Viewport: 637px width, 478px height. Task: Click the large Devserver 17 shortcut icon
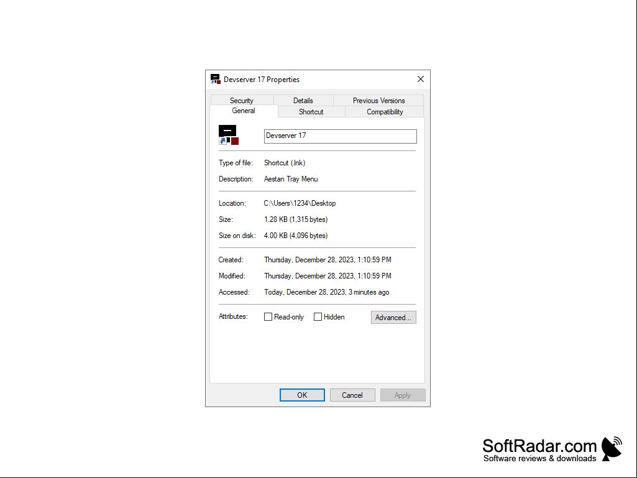click(229, 135)
